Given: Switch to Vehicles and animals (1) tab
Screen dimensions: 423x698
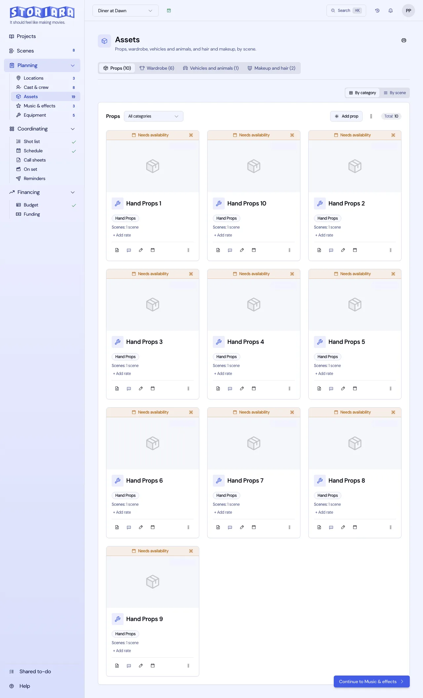Looking at the screenshot, I should pyautogui.click(x=211, y=68).
